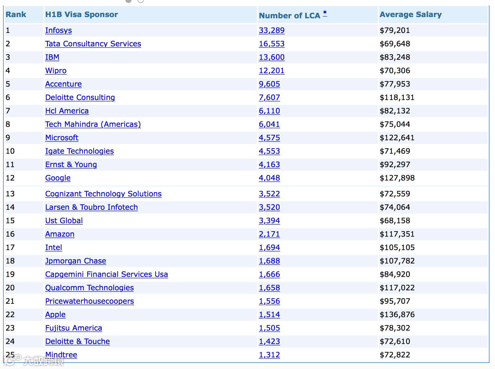Open the 1,505 LCA count link
Image resolution: width=495 pixels, height=369 pixels.
coord(269,328)
